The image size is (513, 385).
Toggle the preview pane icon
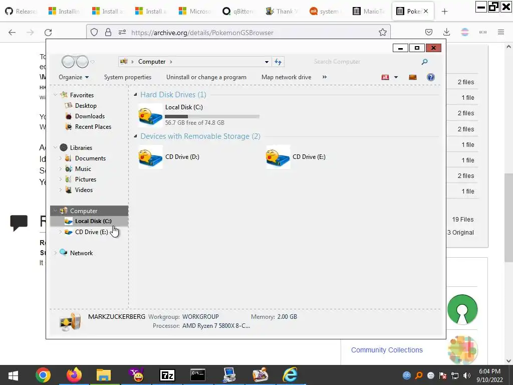413,77
